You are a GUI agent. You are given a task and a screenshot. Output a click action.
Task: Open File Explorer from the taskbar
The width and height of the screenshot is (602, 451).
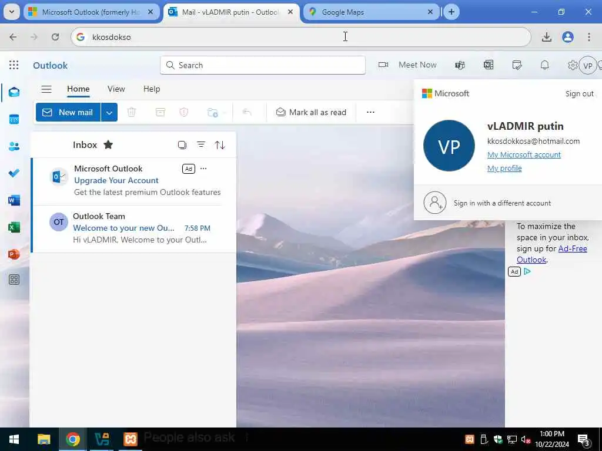click(44, 439)
